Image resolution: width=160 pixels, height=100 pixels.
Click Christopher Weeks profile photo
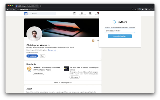pyautogui.click(x=34, y=34)
